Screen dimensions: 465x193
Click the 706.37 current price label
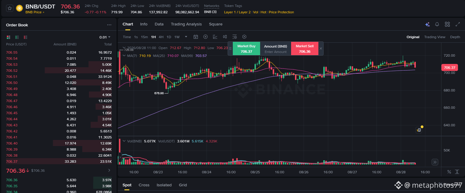coord(450,68)
